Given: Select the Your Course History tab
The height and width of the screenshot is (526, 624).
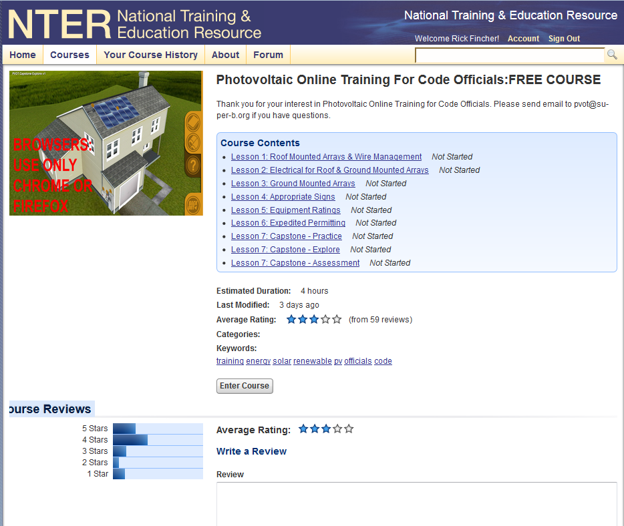Looking at the screenshot, I should (x=150, y=55).
